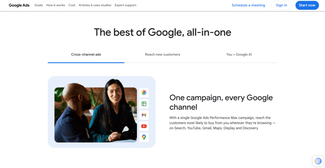
Task: Select the Cross-channel ads tab
Action: point(86,55)
